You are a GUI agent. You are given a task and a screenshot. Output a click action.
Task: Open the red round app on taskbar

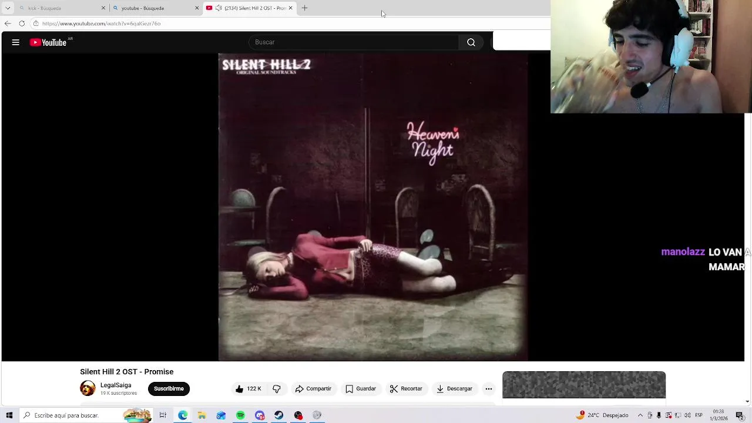pyautogui.click(x=298, y=415)
